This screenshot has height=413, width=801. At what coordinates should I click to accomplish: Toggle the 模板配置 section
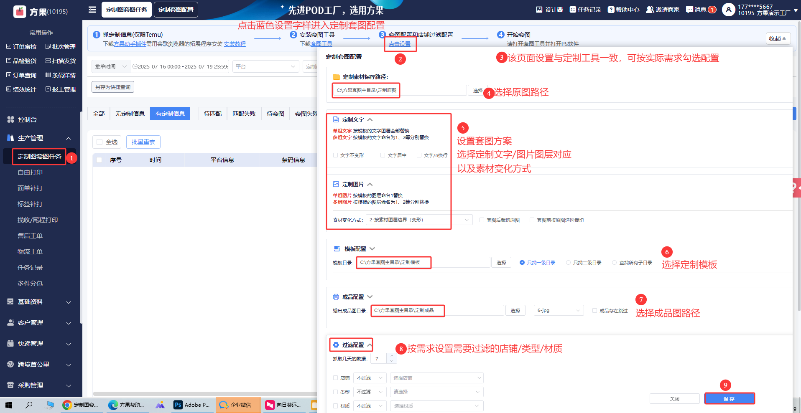[x=372, y=249]
